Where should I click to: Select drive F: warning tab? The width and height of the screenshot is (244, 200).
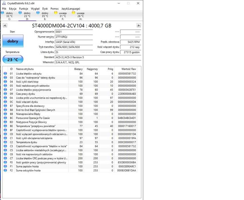tap(62, 16)
